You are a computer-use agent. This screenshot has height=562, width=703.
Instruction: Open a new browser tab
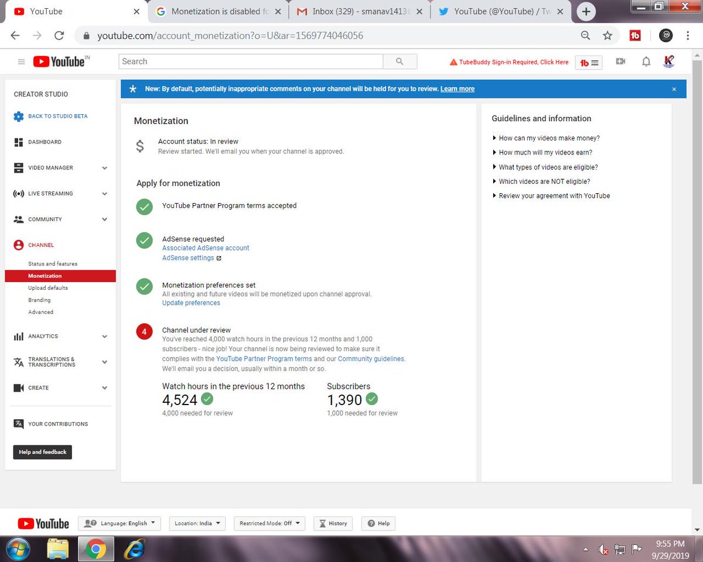(586, 12)
